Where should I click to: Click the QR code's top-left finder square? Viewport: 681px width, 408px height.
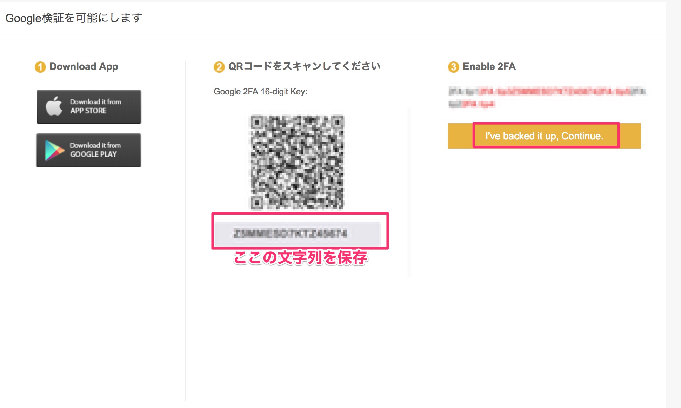click(x=256, y=122)
